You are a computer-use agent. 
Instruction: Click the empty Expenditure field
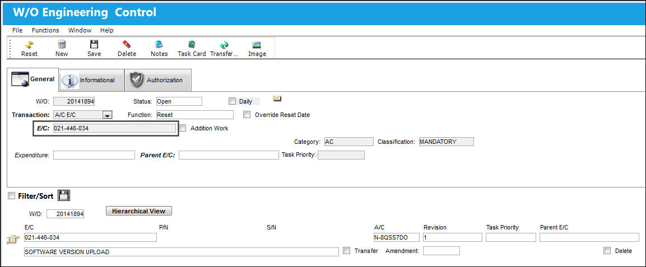coord(94,155)
